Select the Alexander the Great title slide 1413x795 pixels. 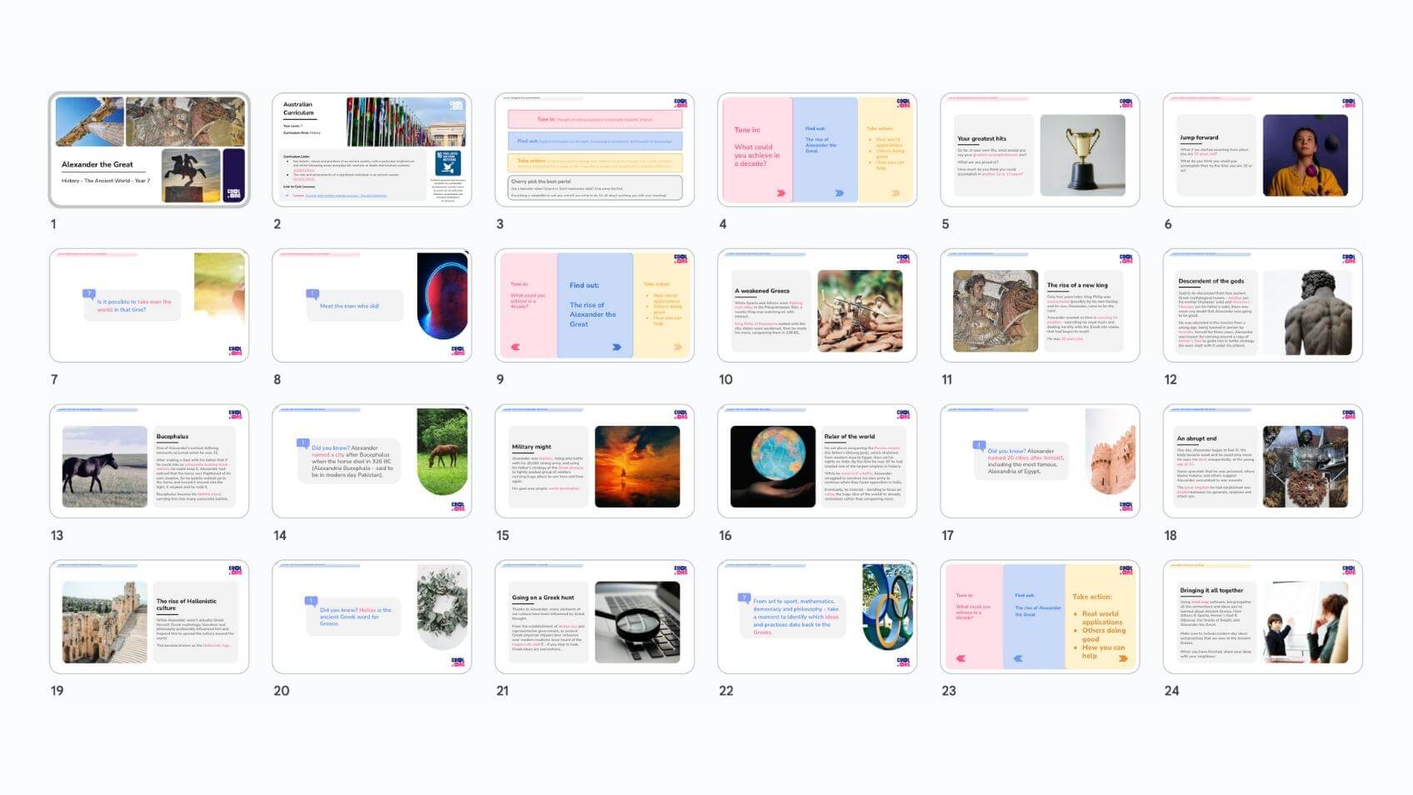(x=149, y=150)
